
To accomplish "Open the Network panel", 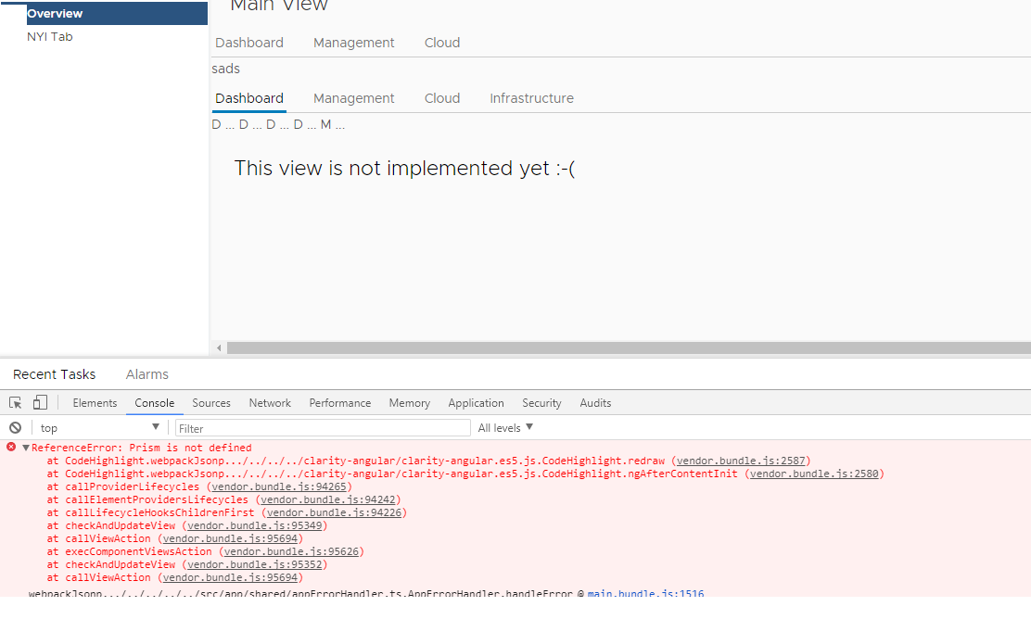I will (x=270, y=402).
